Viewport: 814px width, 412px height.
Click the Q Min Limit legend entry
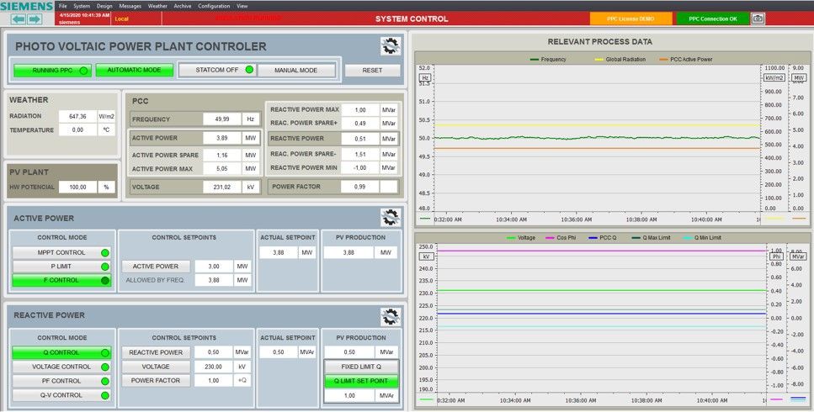[x=703, y=238]
